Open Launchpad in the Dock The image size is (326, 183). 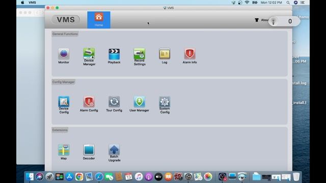click(49, 177)
